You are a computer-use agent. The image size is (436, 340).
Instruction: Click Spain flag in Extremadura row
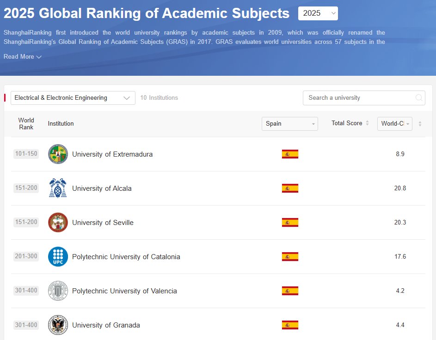[290, 154]
